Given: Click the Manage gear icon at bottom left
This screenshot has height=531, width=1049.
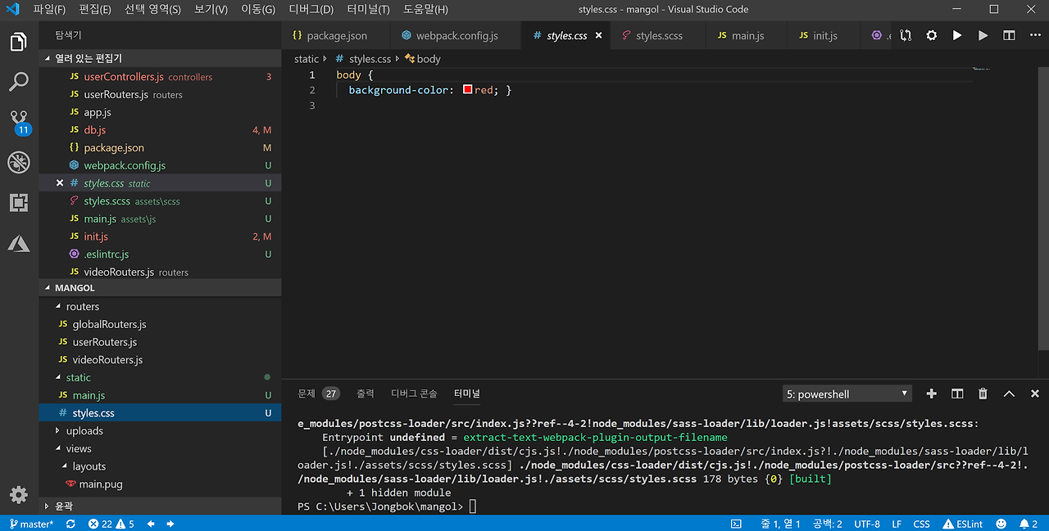Looking at the screenshot, I should click(x=19, y=494).
